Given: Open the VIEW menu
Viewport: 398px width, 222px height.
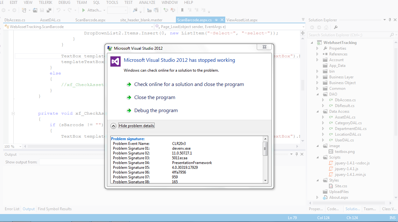Looking at the screenshot, I should point(28,2).
